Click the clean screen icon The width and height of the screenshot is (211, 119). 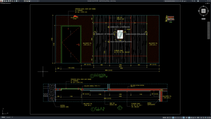tap(208, 118)
